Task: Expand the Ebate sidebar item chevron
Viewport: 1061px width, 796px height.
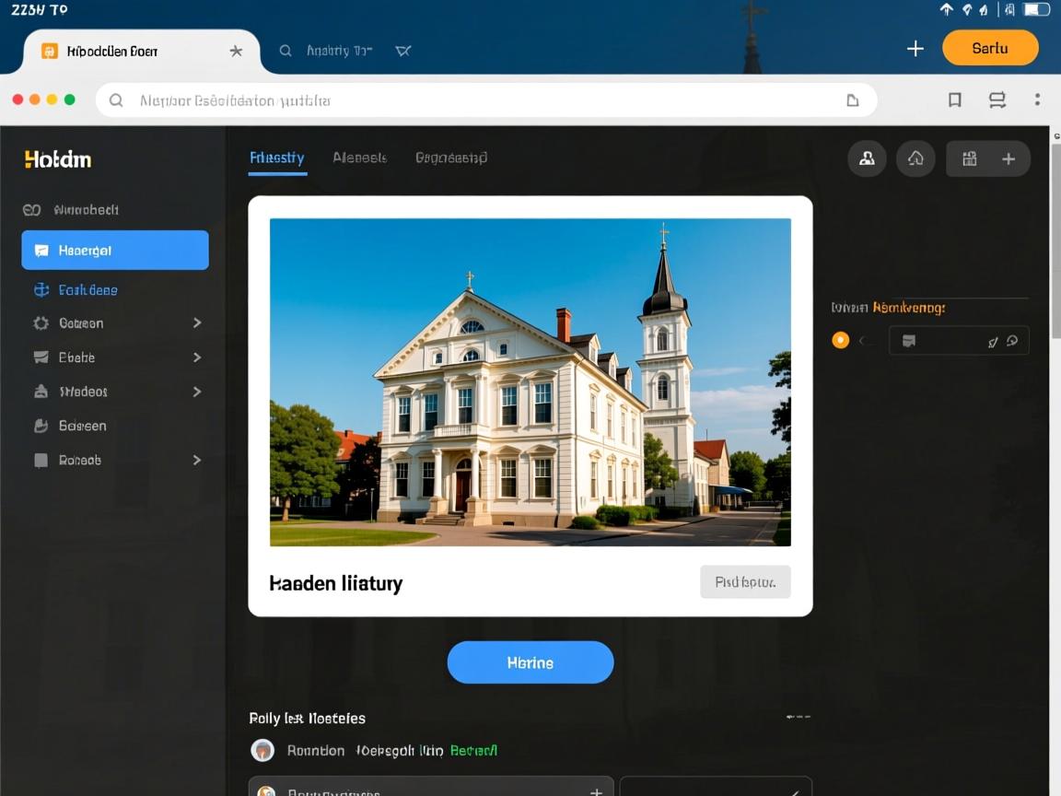Action: [196, 357]
